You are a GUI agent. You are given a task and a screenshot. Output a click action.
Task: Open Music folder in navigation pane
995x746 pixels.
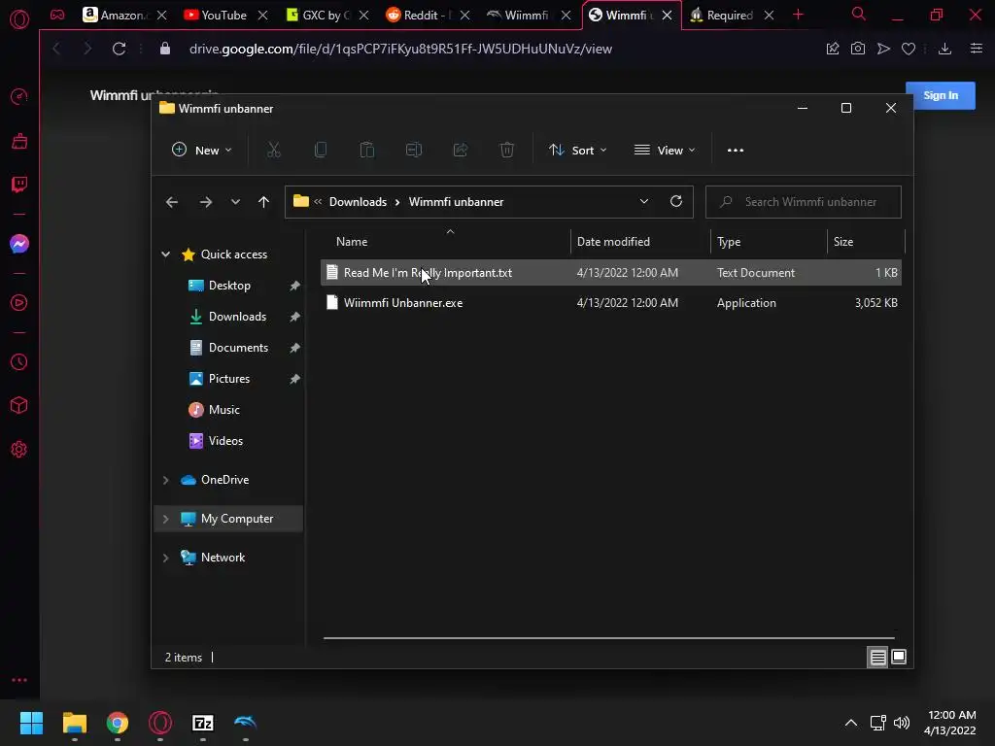pyautogui.click(x=224, y=410)
